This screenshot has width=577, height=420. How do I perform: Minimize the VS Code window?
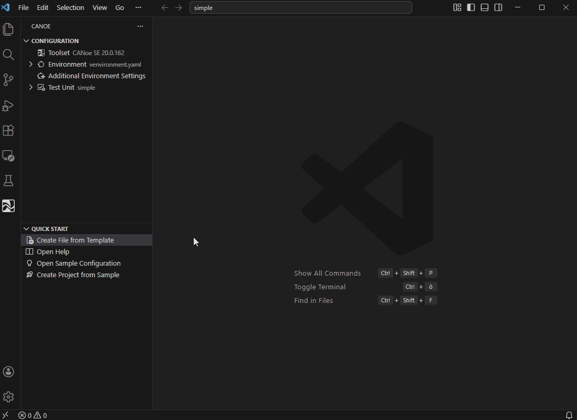point(517,7)
